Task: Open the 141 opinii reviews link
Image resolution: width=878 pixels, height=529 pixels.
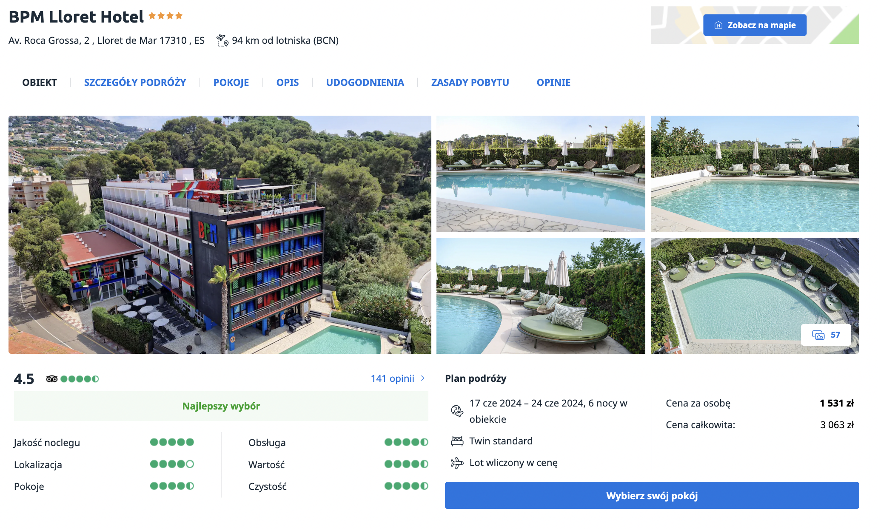Action: point(392,378)
